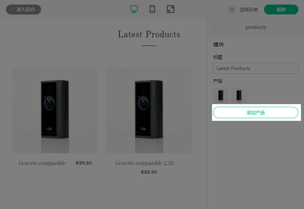Image resolution: width=304 pixels, height=209 pixels.
Task: Click the €89.90 price label
Action: click(149, 172)
